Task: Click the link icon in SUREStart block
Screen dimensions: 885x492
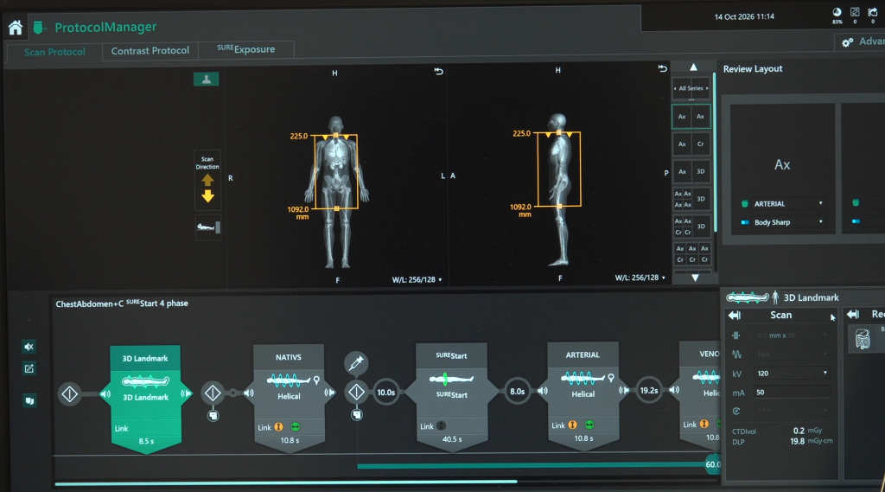Action: click(x=442, y=426)
